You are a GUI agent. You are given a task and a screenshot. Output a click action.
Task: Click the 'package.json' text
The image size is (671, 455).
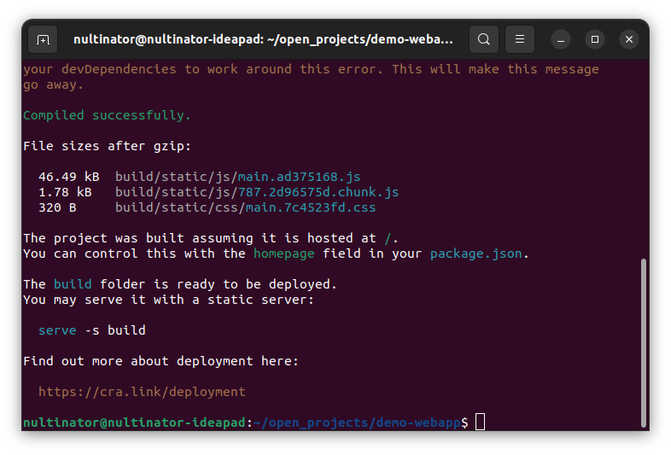click(x=476, y=254)
